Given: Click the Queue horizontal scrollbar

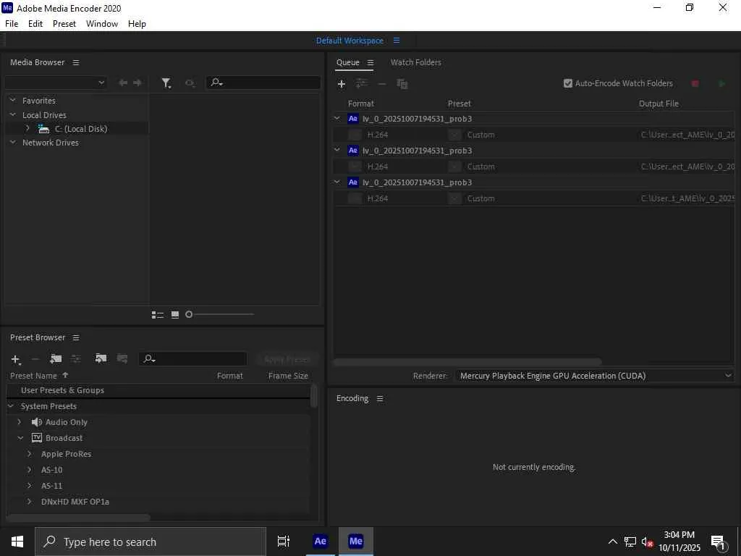Looking at the screenshot, I should pos(467,362).
